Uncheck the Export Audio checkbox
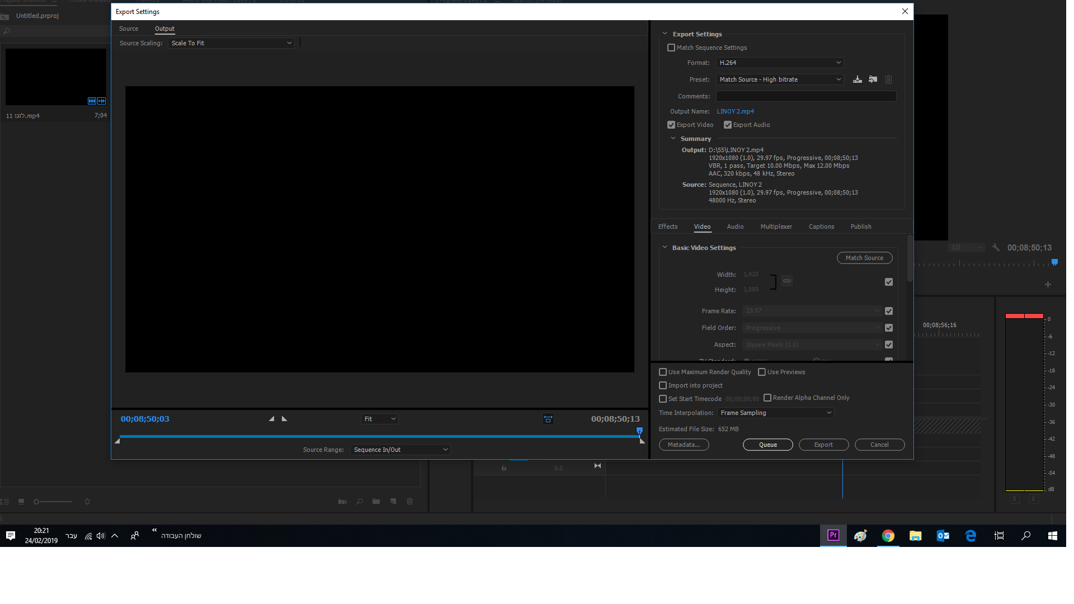Image resolution: width=1074 pixels, height=604 pixels. tap(728, 125)
